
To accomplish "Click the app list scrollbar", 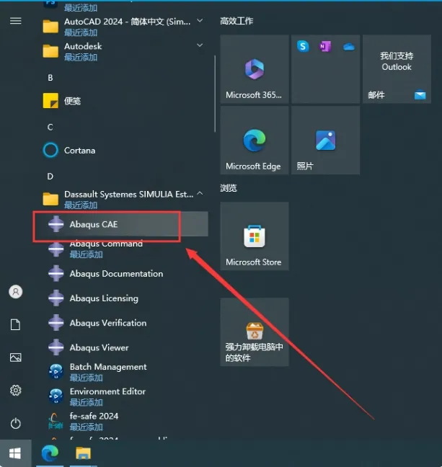I will tap(215, 94).
